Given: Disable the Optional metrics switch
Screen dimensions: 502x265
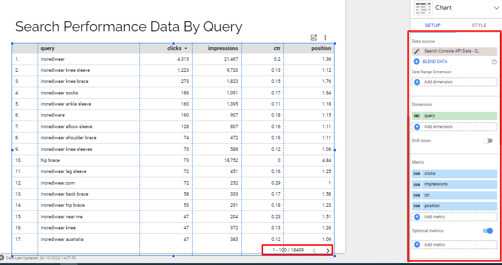Looking at the screenshot, I should click(488, 231).
